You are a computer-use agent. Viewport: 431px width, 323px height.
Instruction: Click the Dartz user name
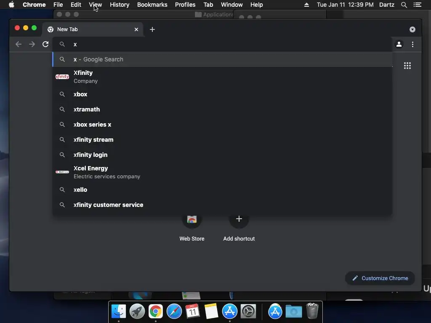386,5
